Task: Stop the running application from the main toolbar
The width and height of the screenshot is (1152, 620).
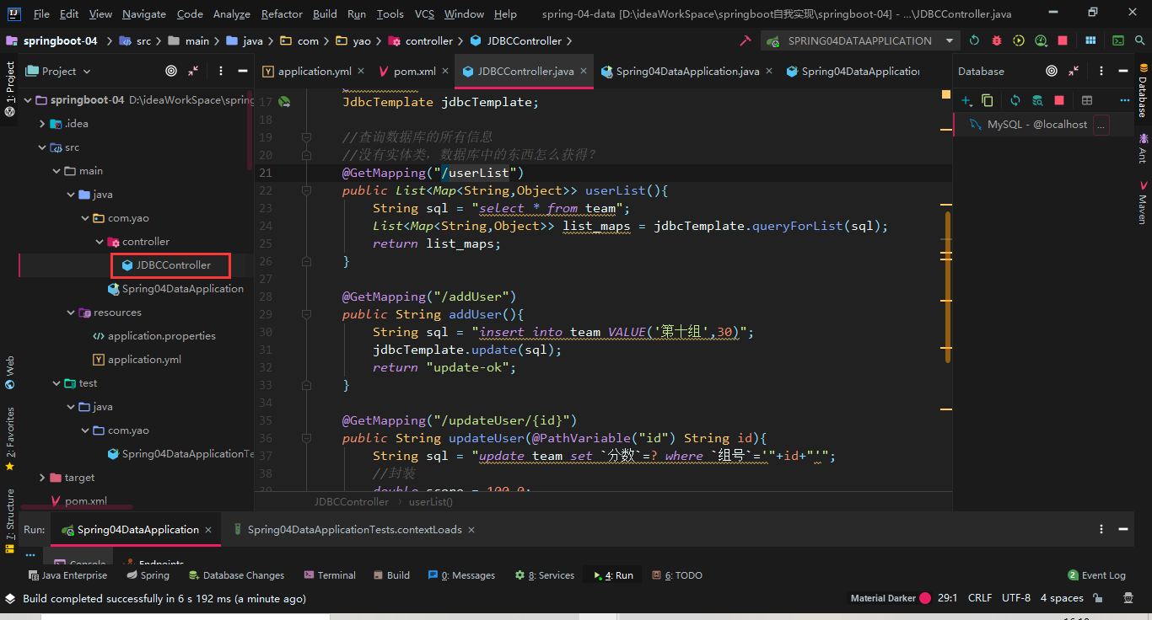Action: point(1063,40)
